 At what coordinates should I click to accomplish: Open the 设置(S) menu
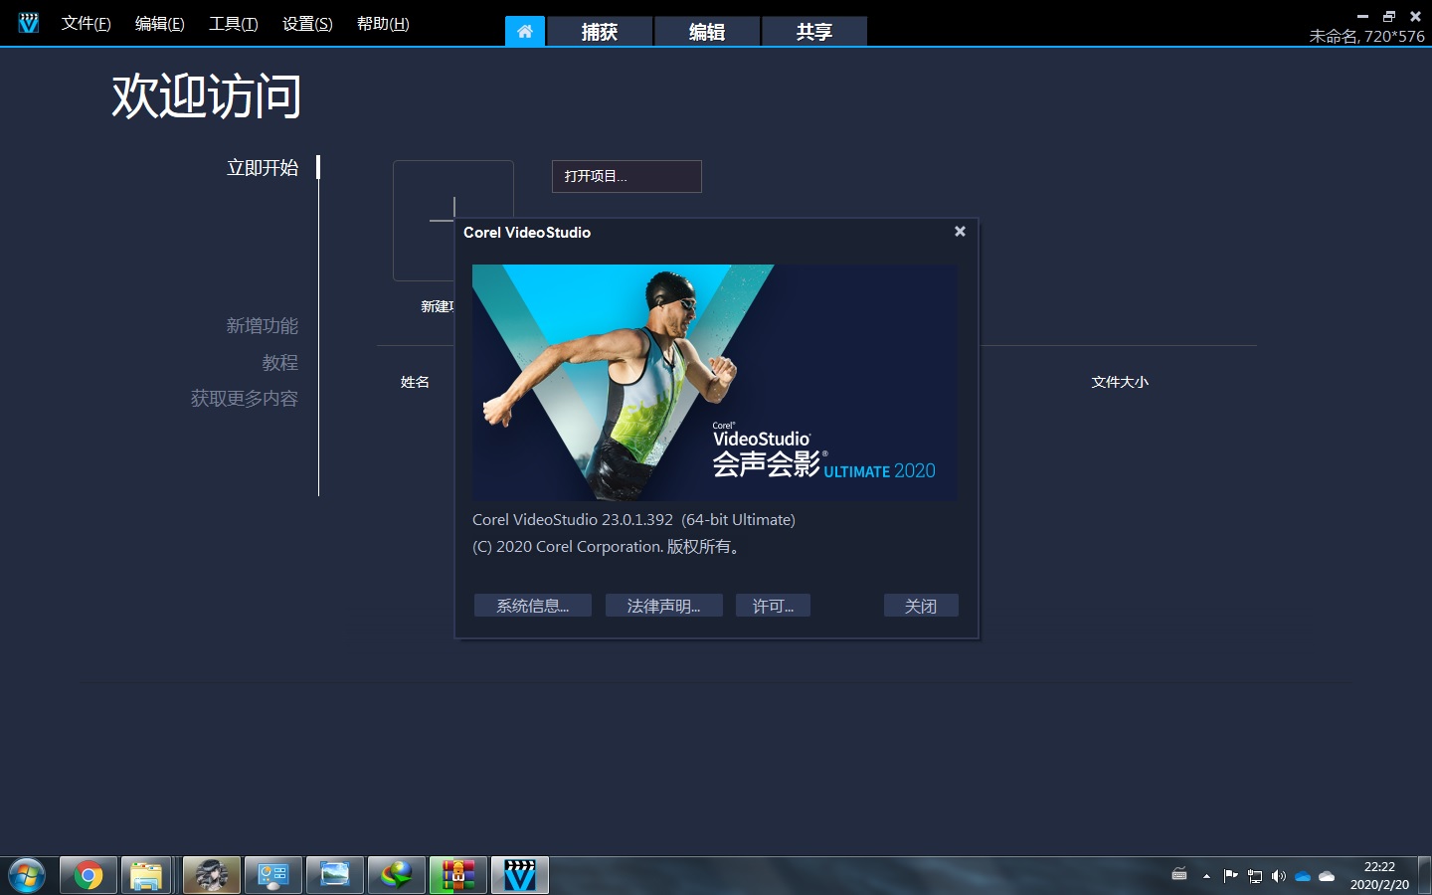[307, 23]
